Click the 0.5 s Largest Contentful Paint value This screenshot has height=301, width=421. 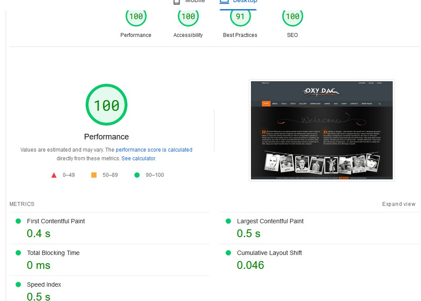(x=249, y=233)
